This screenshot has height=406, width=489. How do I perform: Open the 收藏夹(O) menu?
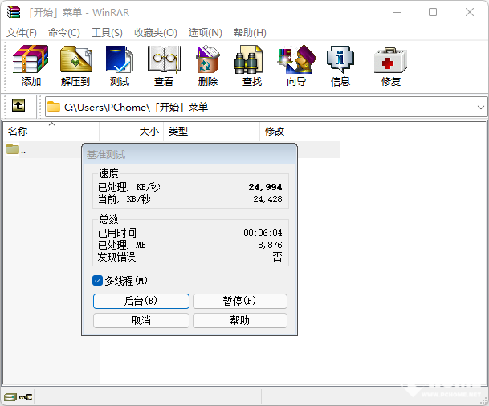click(x=156, y=32)
